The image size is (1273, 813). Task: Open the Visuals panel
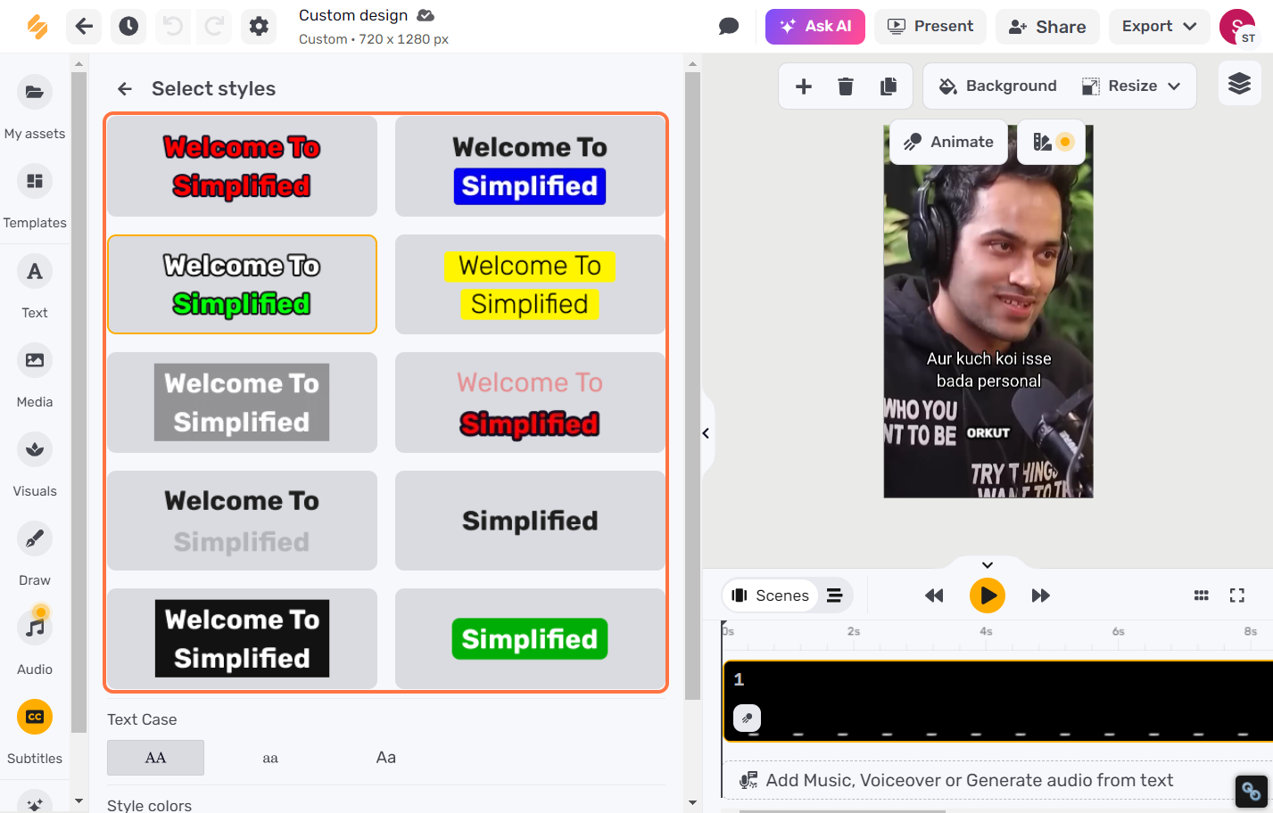pyautogui.click(x=35, y=465)
